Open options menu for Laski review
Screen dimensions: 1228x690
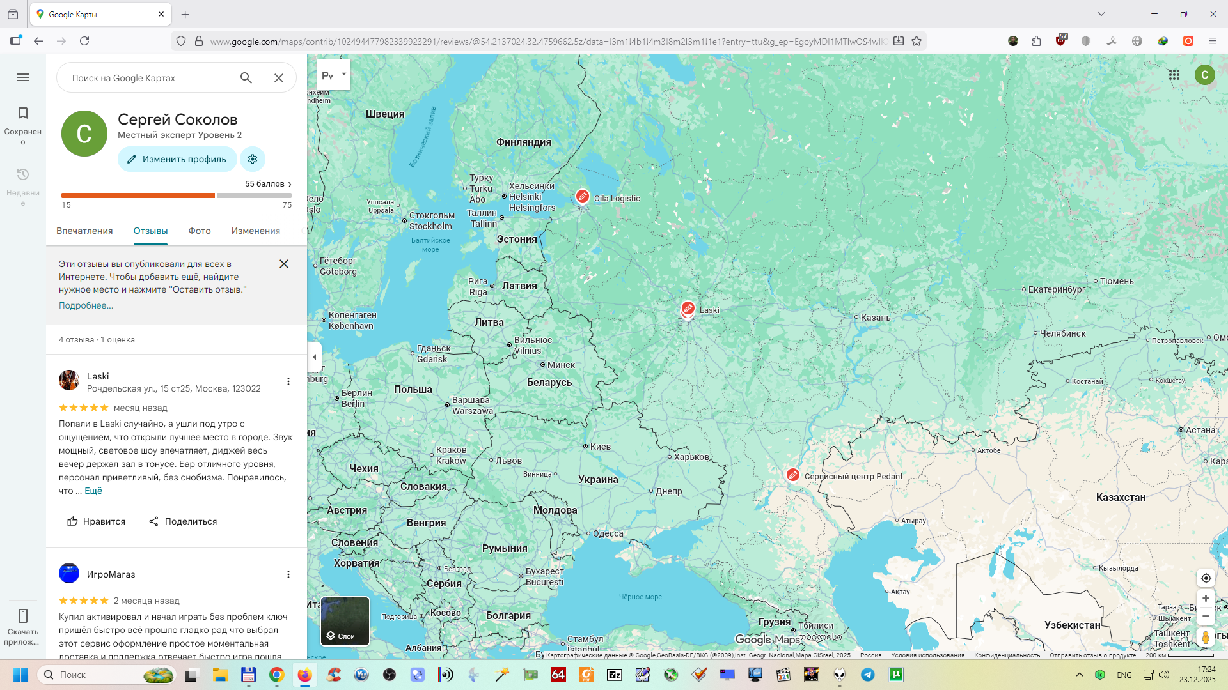(288, 381)
